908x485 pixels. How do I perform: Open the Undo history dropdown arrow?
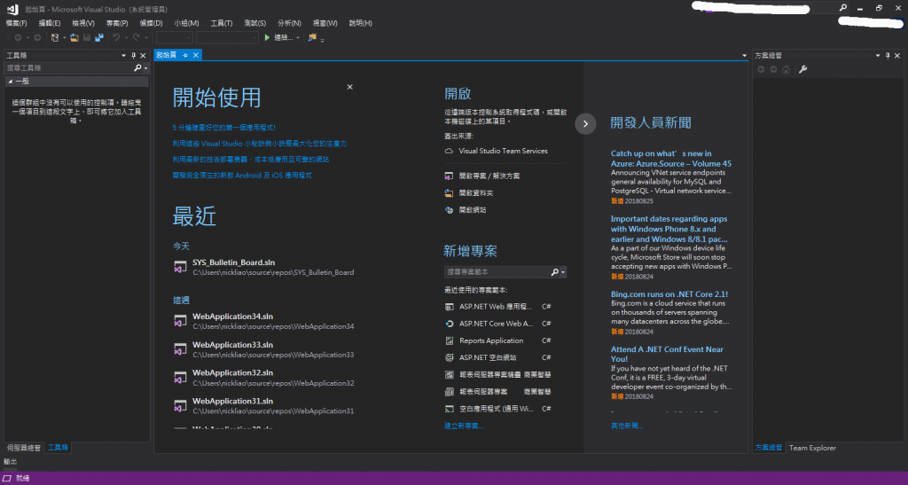pos(126,37)
